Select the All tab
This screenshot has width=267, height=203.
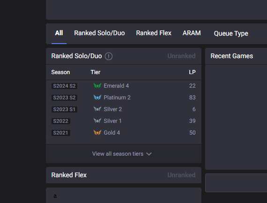[x=59, y=33]
